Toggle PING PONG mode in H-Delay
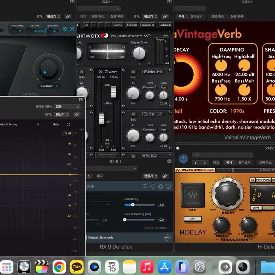 263,180
